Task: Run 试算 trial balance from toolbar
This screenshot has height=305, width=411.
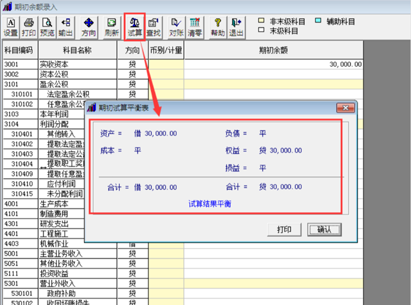Action: (134, 27)
